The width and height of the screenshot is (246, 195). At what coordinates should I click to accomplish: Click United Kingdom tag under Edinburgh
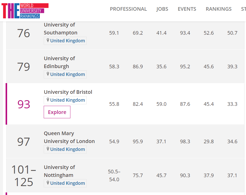[x=68, y=74]
